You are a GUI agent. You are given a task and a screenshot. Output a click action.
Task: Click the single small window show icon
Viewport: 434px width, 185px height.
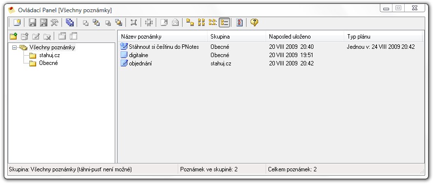pos(86,23)
